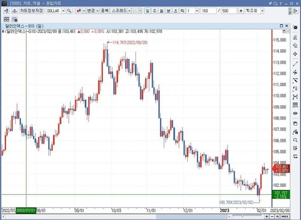Select the crosshair move tool in right toolbar
301x220 pixels.
[x=295, y=54]
